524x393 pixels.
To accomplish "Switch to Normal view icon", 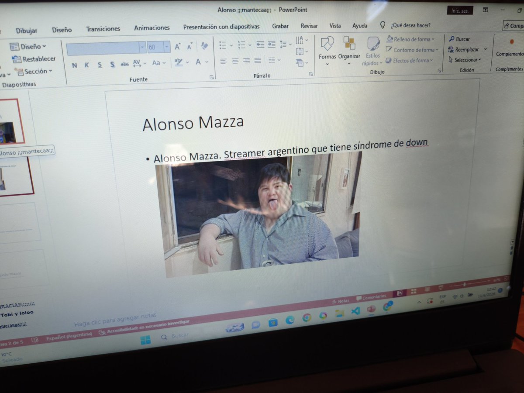I will [x=399, y=293].
